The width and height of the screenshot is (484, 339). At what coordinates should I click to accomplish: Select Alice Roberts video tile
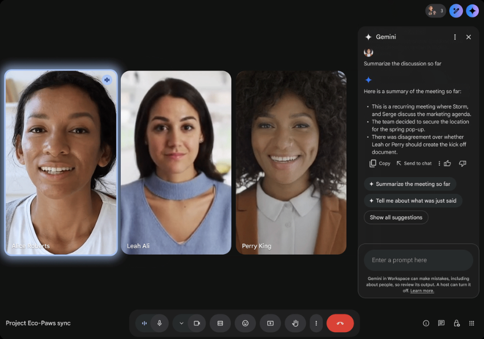61,162
